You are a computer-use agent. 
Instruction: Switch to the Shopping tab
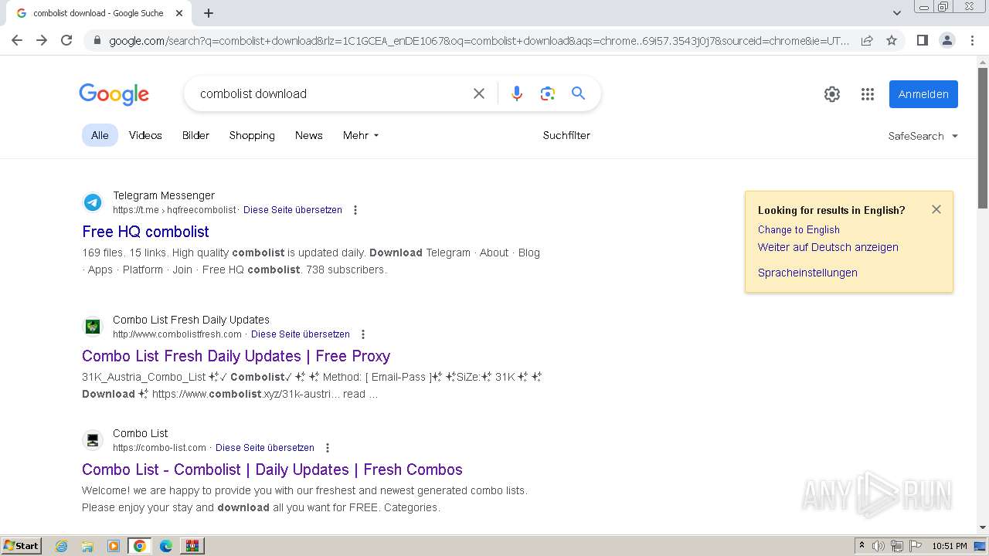252,135
